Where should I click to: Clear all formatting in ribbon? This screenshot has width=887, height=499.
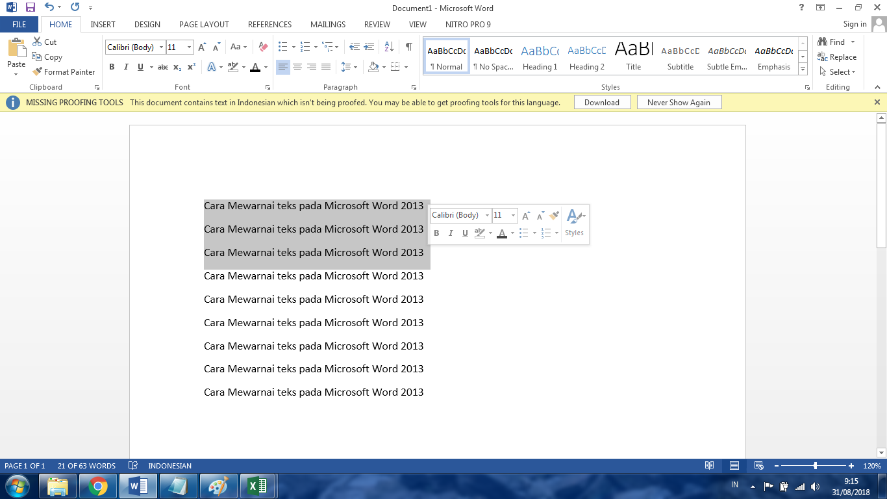(x=263, y=47)
